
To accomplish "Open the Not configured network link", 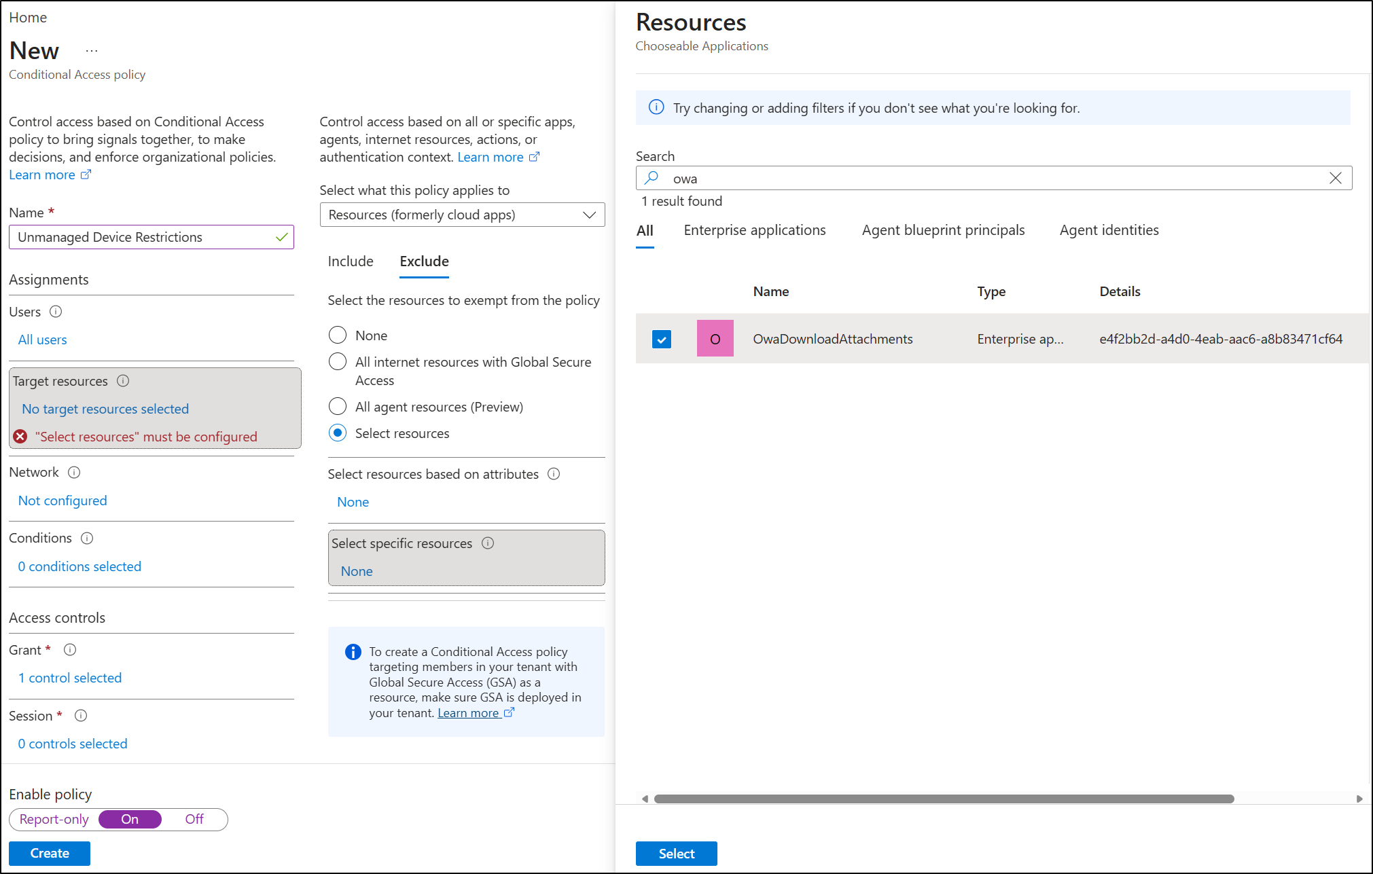I will pos(63,500).
